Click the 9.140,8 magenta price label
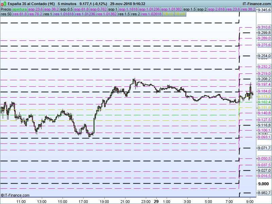This screenshot has width=272, height=204. [x=264, y=113]
